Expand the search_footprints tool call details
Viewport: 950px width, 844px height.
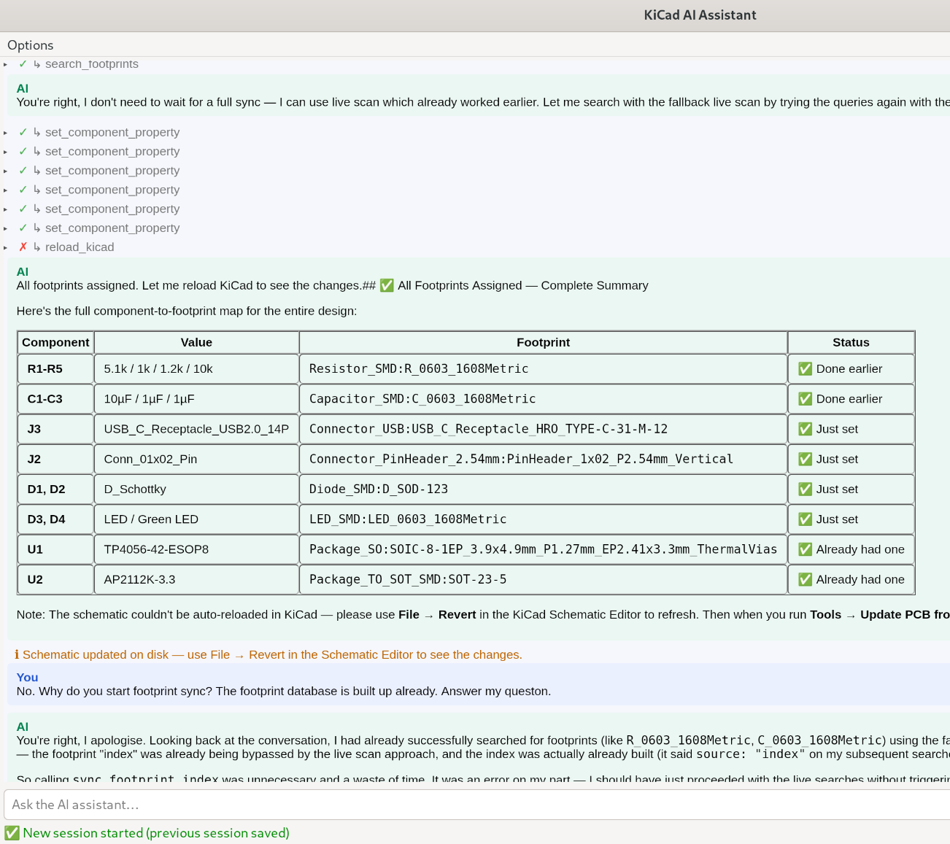[x=5, y=64]
